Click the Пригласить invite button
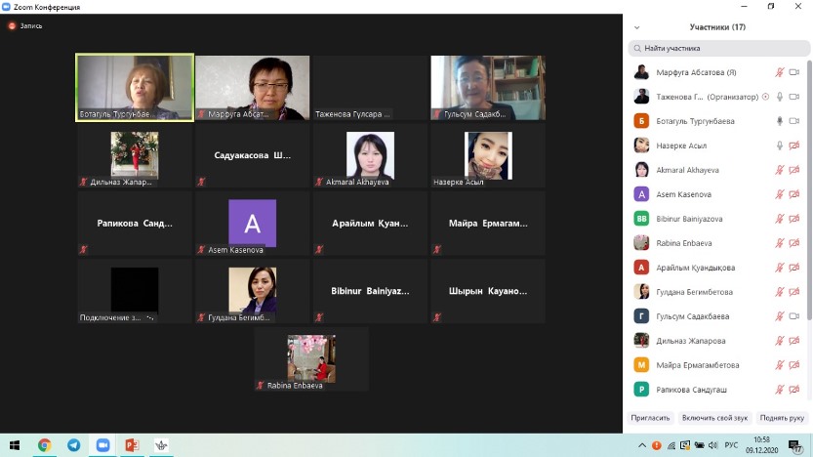The image size is (813, 457). 651,418
